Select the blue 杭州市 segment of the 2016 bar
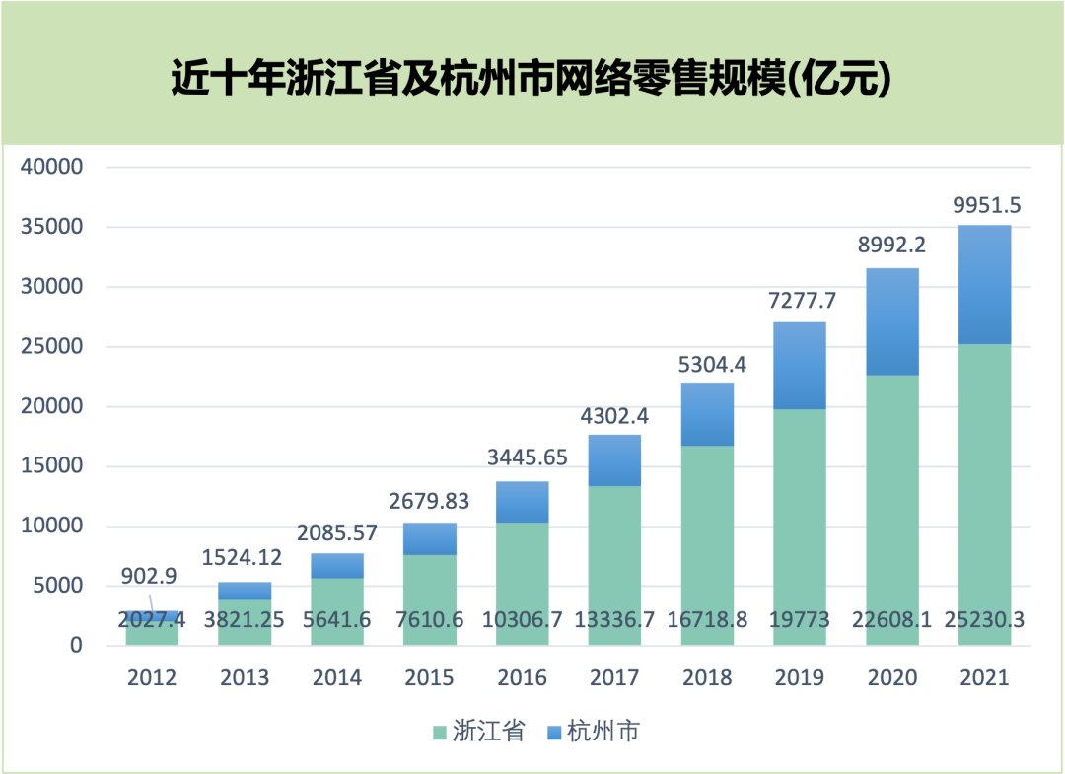 tap(522, 502)
